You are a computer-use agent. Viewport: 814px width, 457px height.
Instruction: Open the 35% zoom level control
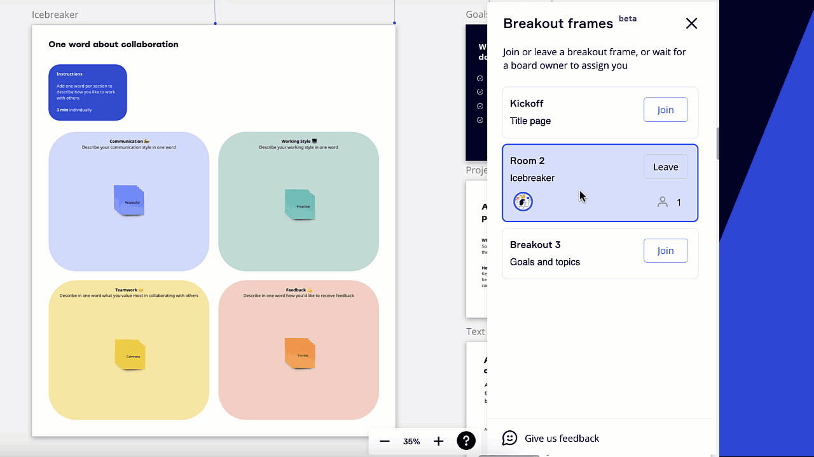[x=411, y=441]
